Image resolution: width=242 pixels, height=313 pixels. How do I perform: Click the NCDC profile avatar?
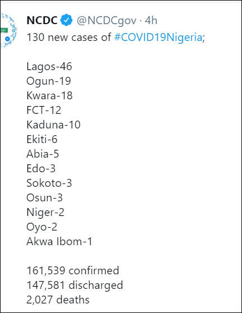coord(9,30)
